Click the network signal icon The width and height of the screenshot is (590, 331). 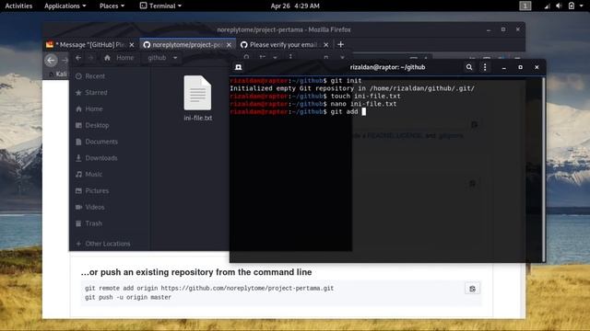click(547, 6)
